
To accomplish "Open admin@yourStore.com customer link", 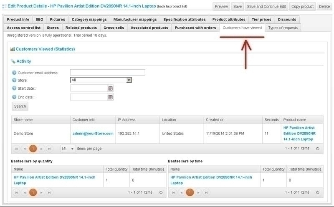I will point(93,133).
